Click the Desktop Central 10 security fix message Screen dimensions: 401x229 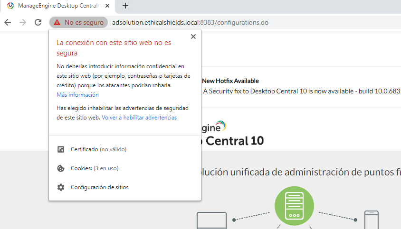coord(302,91)
